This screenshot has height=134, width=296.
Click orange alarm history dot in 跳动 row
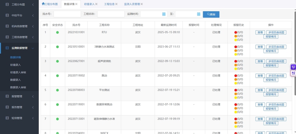click(236, 80)
